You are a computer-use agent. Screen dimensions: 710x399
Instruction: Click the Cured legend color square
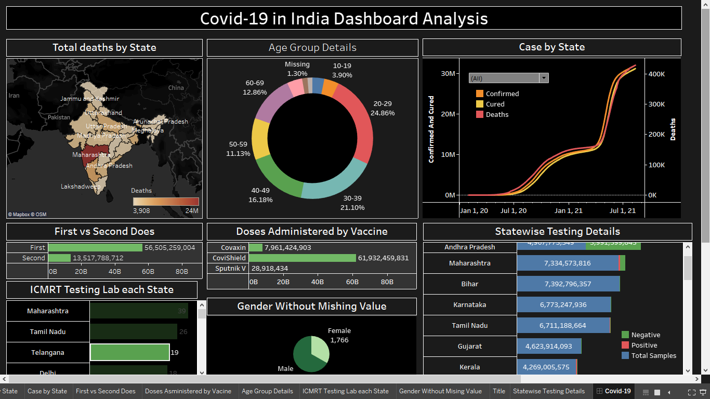[x=480, y=104]
